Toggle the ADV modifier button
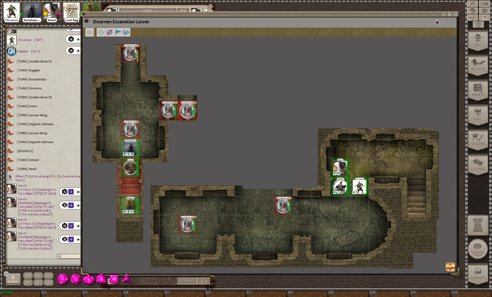The image size is (492, 297). coord(28,276)
